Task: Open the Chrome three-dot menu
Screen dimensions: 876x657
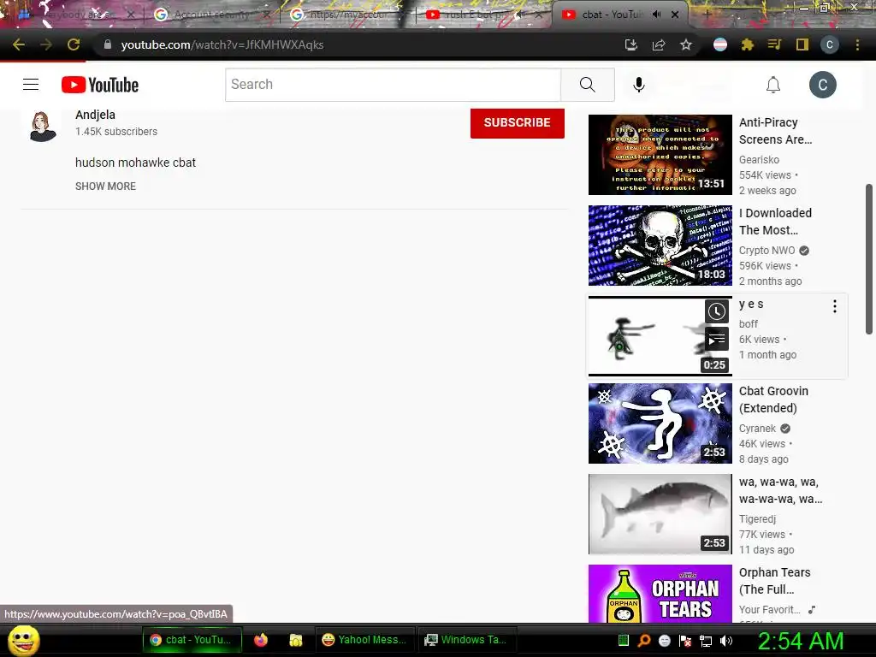Action: click(x=857, y=44)
